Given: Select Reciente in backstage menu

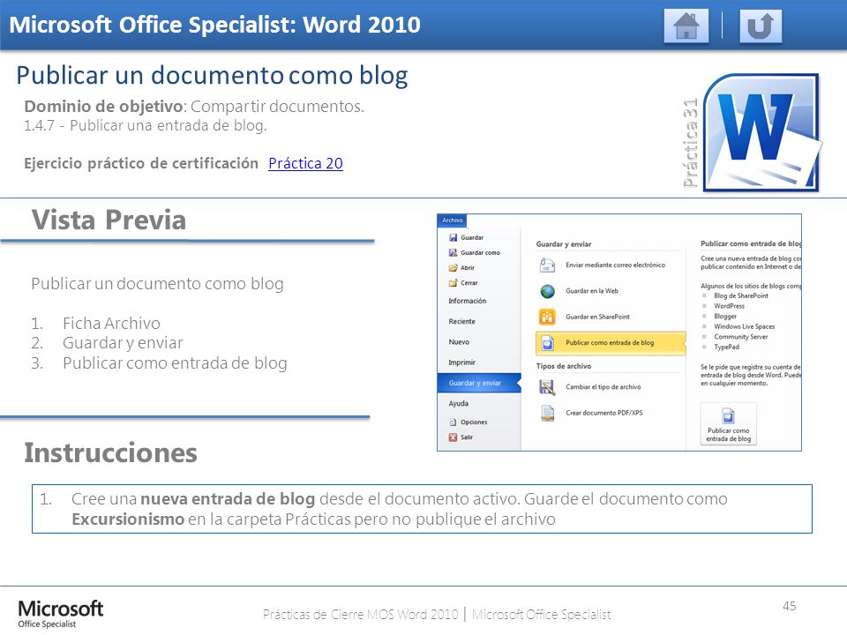Looking at the screenshot, I should 461,321.
